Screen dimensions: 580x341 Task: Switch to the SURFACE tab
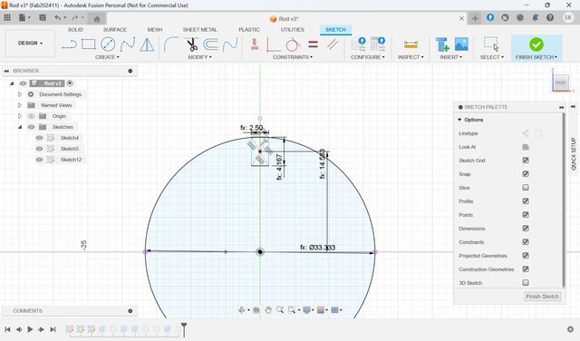pos(115,29)
